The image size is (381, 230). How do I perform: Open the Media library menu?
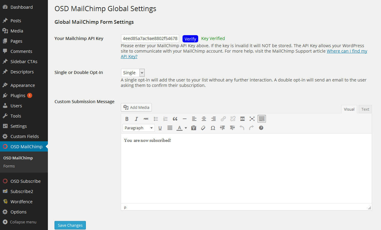coord(24,31)
